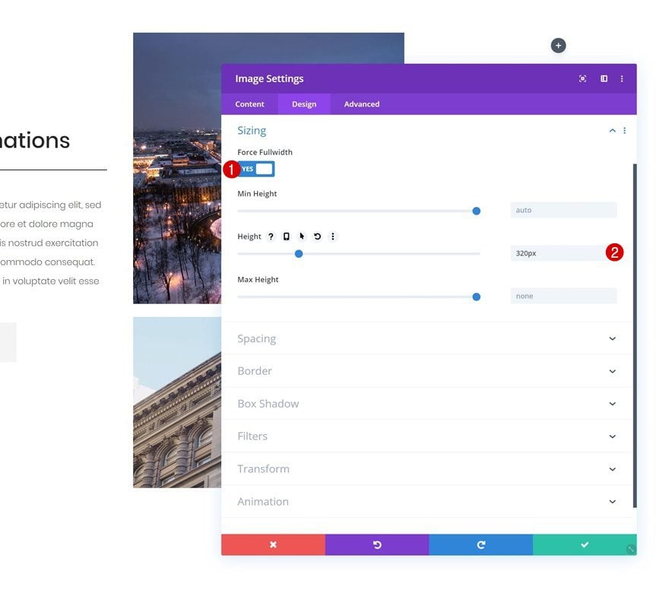Click the Height help question icon
This screenshot has width=669, height=590.
coord(271,236)
